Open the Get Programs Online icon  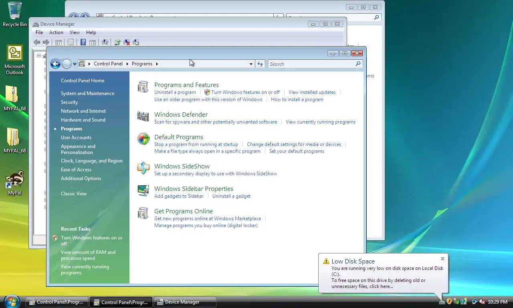click(x=143, y=213)
